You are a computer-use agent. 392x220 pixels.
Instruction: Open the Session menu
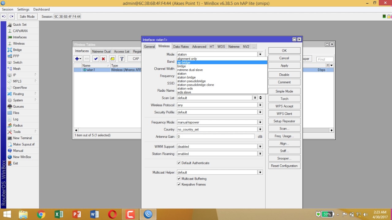point(8,9)
